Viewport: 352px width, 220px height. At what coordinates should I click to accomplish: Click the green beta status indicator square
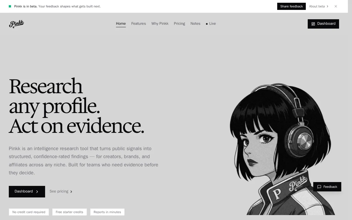pyautogui.click(x=10, y=6)
